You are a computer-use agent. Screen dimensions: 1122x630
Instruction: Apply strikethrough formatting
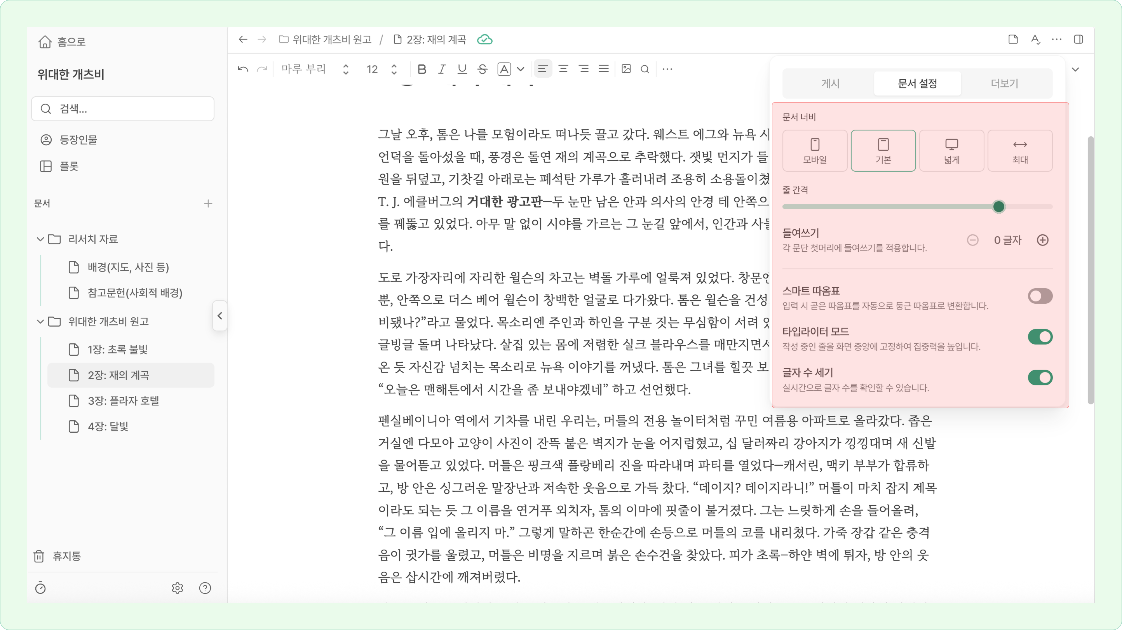[x=482, y=69]
